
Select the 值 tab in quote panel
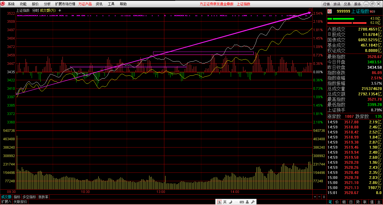click(x=372, y=202)
